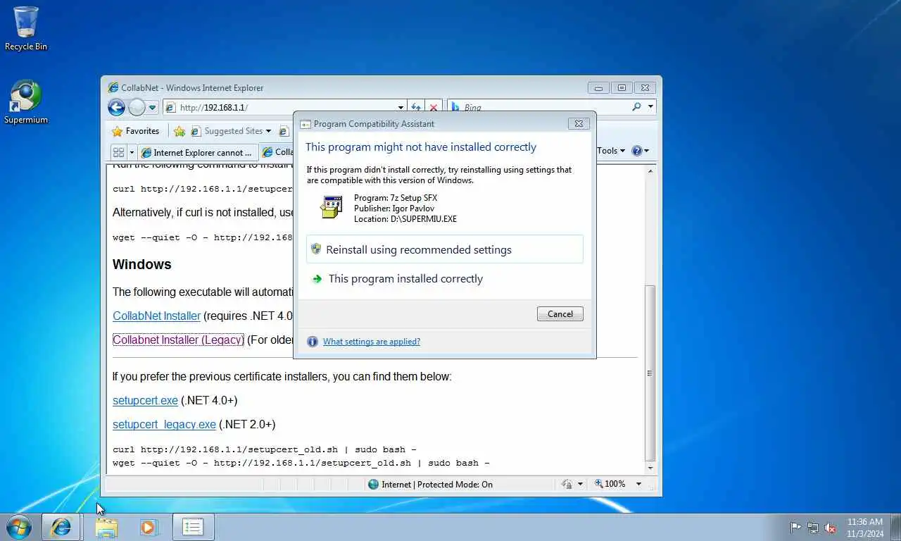Click the Quick Tabs grid icon

tap(118, 152)
